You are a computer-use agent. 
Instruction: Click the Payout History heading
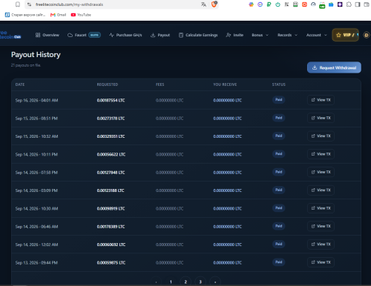[36, 55]
